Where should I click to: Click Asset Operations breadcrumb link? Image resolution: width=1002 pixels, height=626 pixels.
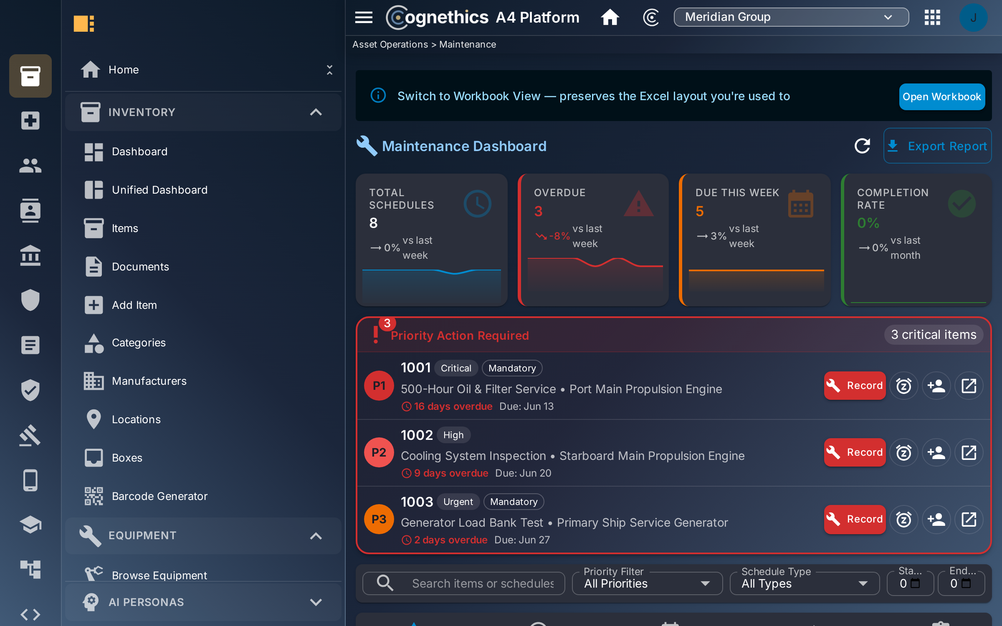[x=390, y=44]
